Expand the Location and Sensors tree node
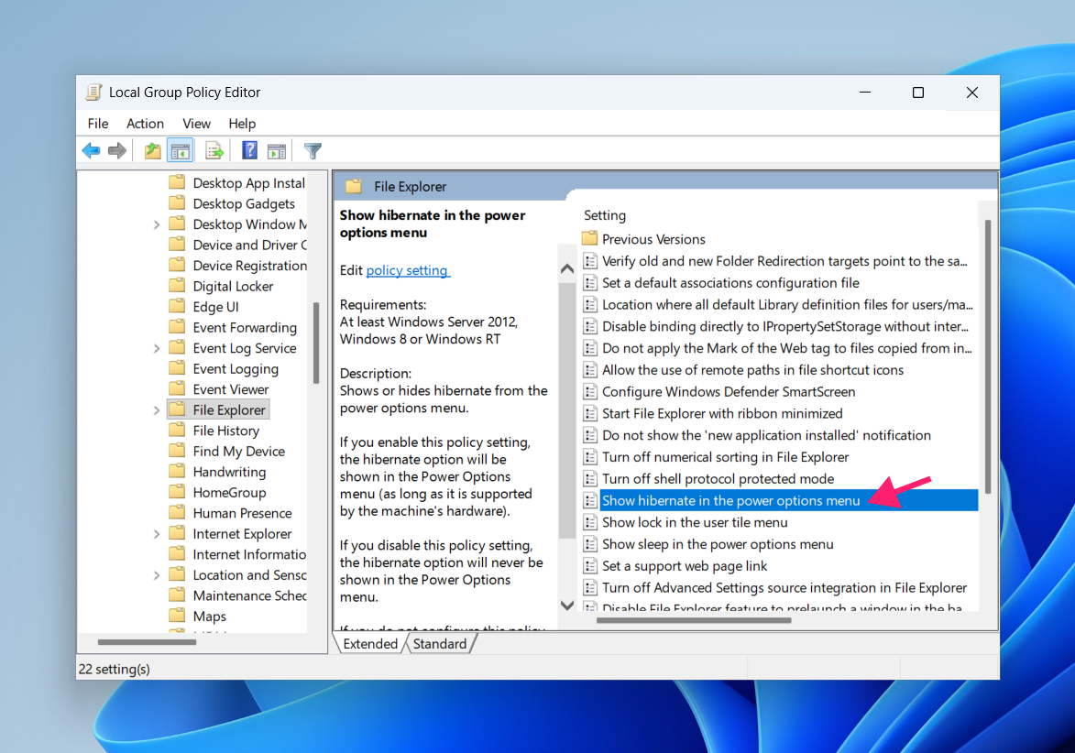 pyautogui.click(x=157, y=575)
